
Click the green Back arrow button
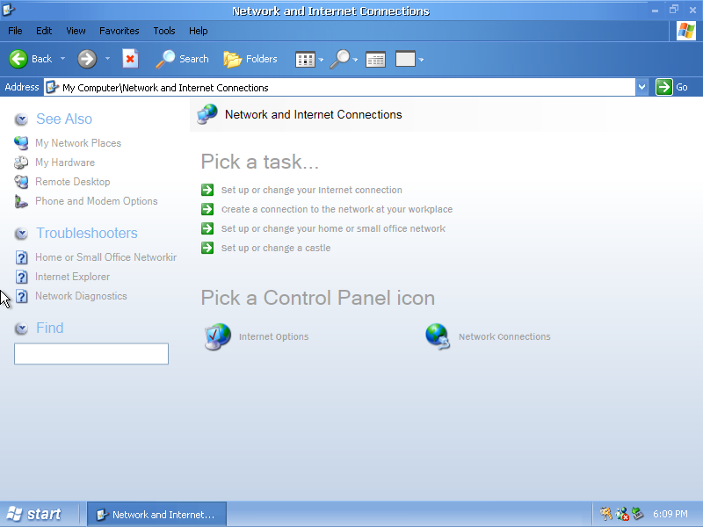click(18, 59)
